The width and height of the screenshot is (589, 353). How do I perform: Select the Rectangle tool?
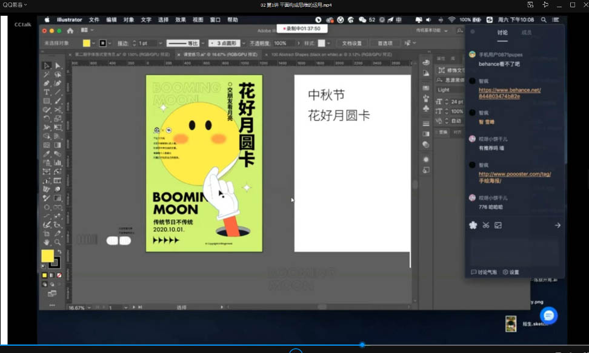click(x=47, y=101)
